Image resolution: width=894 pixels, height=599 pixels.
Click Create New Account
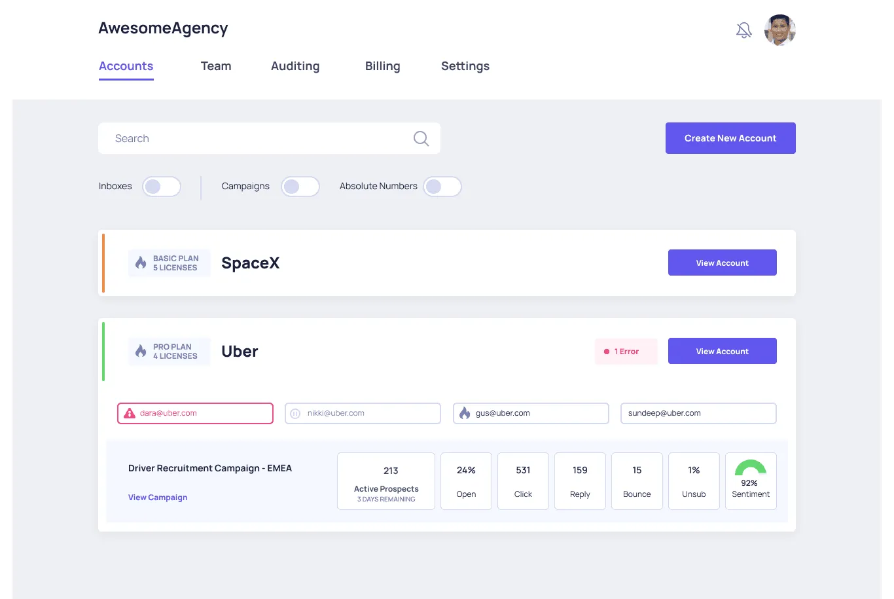tap(730, 138)
